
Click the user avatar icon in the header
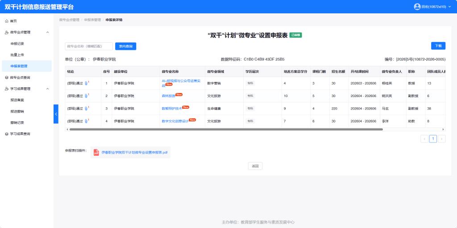coord(417,7)
